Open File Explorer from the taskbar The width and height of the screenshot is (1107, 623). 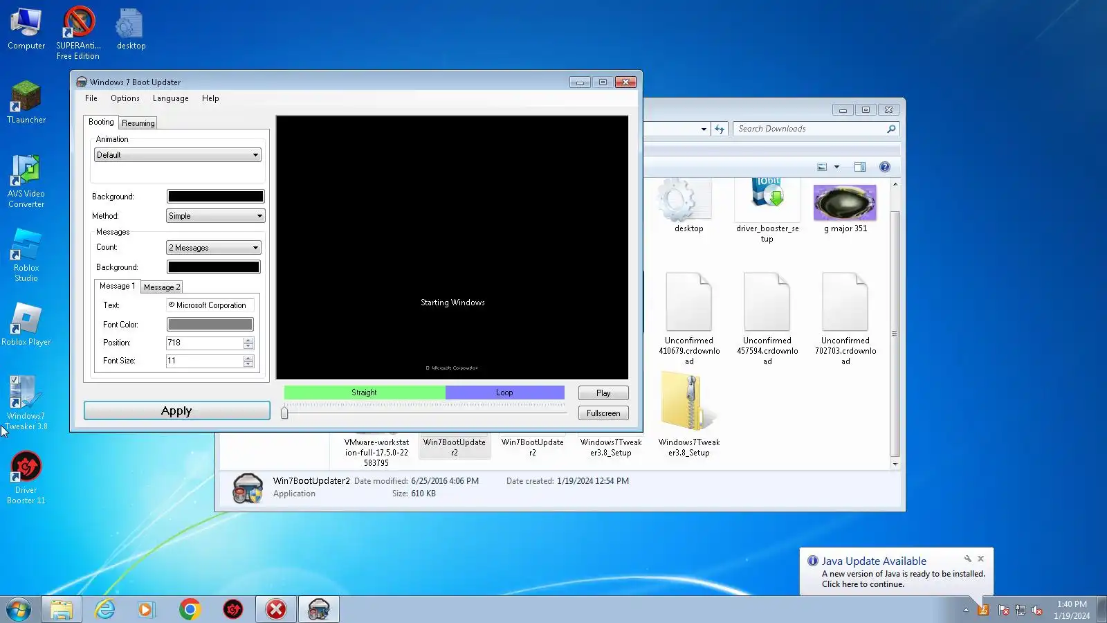point(62,610)
